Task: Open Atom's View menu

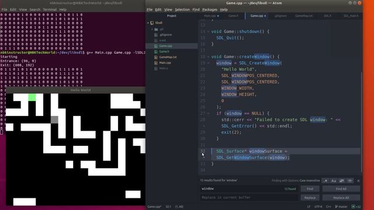Action: coord(168,9)
